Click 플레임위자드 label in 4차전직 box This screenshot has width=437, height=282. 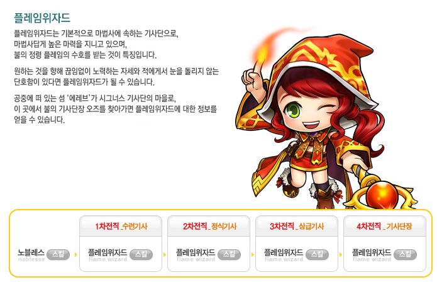(372, 255)
